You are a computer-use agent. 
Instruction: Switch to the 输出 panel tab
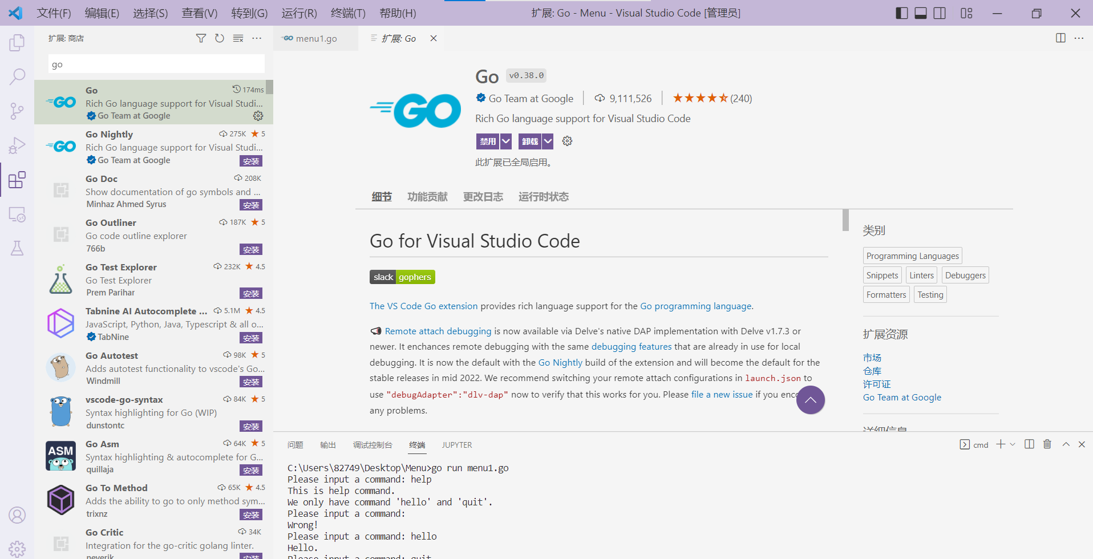[x=328, y=445]
